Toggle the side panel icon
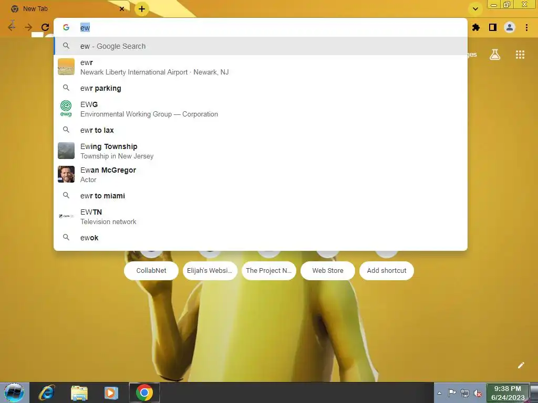The height and width of the screenshot is (403, 538). pyautogui.click(x=493, y=27)
